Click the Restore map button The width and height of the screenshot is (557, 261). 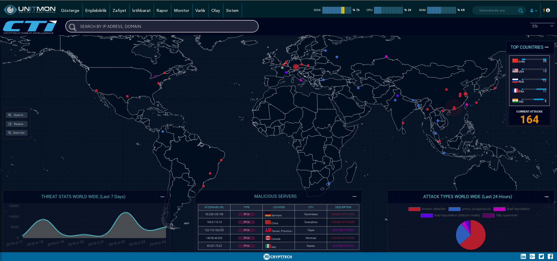tap(17, 124)
